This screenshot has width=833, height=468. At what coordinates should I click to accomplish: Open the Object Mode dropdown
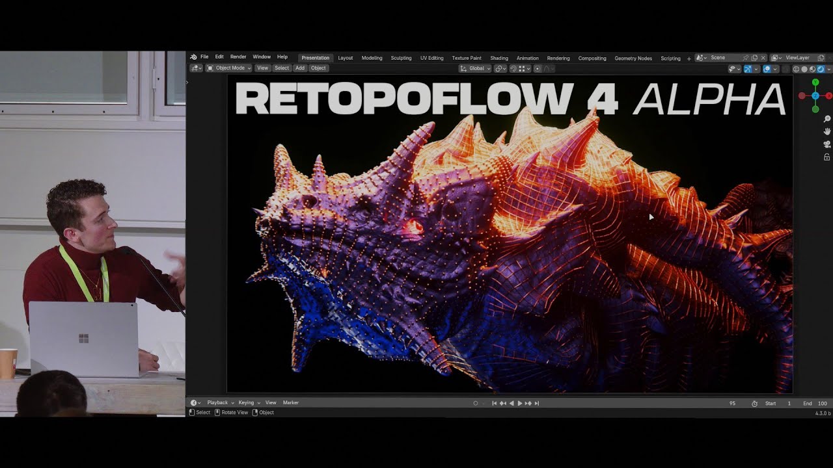pos(229,68)
